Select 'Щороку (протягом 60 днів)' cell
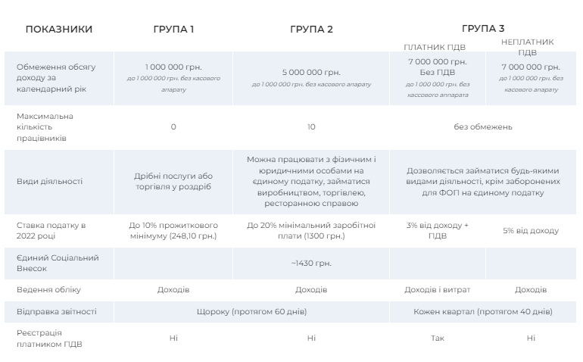Viewport: 583px width, 362px height. click(242, 311)
